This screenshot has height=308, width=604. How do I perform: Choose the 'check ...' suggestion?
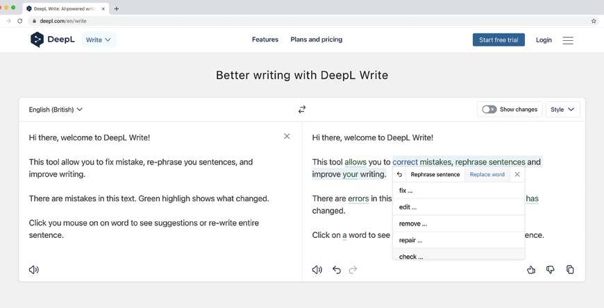coord(458,255)
